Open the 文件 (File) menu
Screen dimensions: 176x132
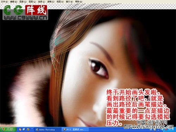(4, 2)
